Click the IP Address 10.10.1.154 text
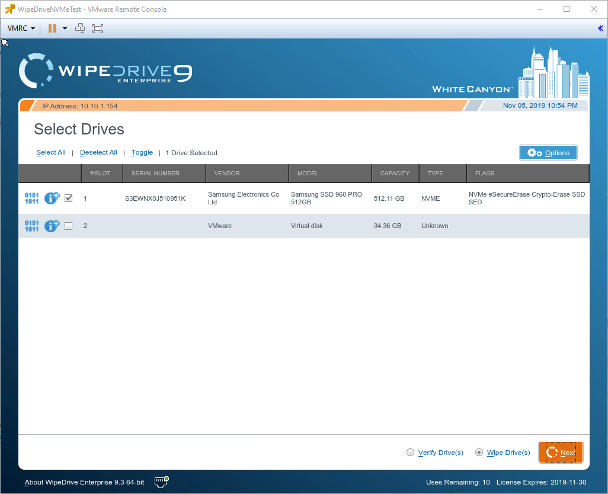The height and width of the screenshot is (494, 608). pyautogui.click(x=79, y=106)
